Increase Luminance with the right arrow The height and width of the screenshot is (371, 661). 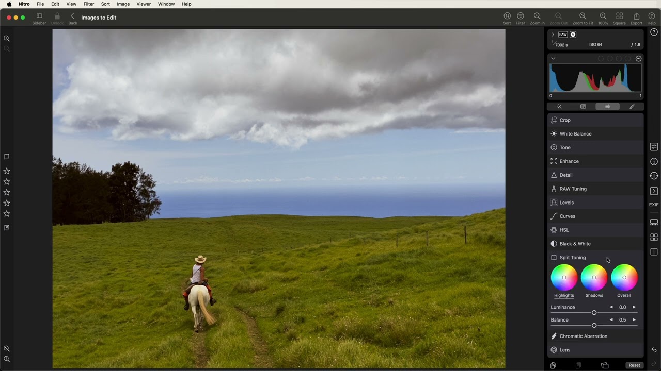634,307
